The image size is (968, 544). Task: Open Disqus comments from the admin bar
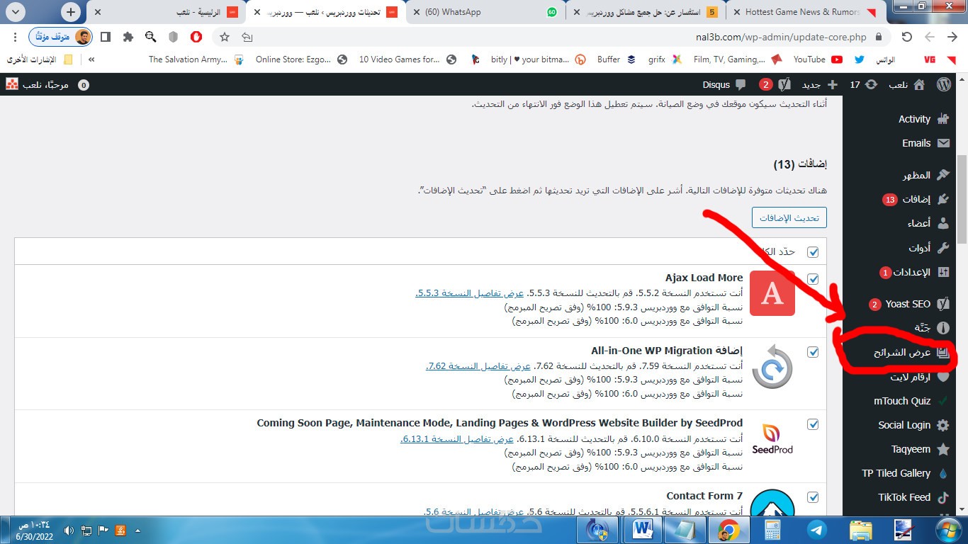click(724, 84)
